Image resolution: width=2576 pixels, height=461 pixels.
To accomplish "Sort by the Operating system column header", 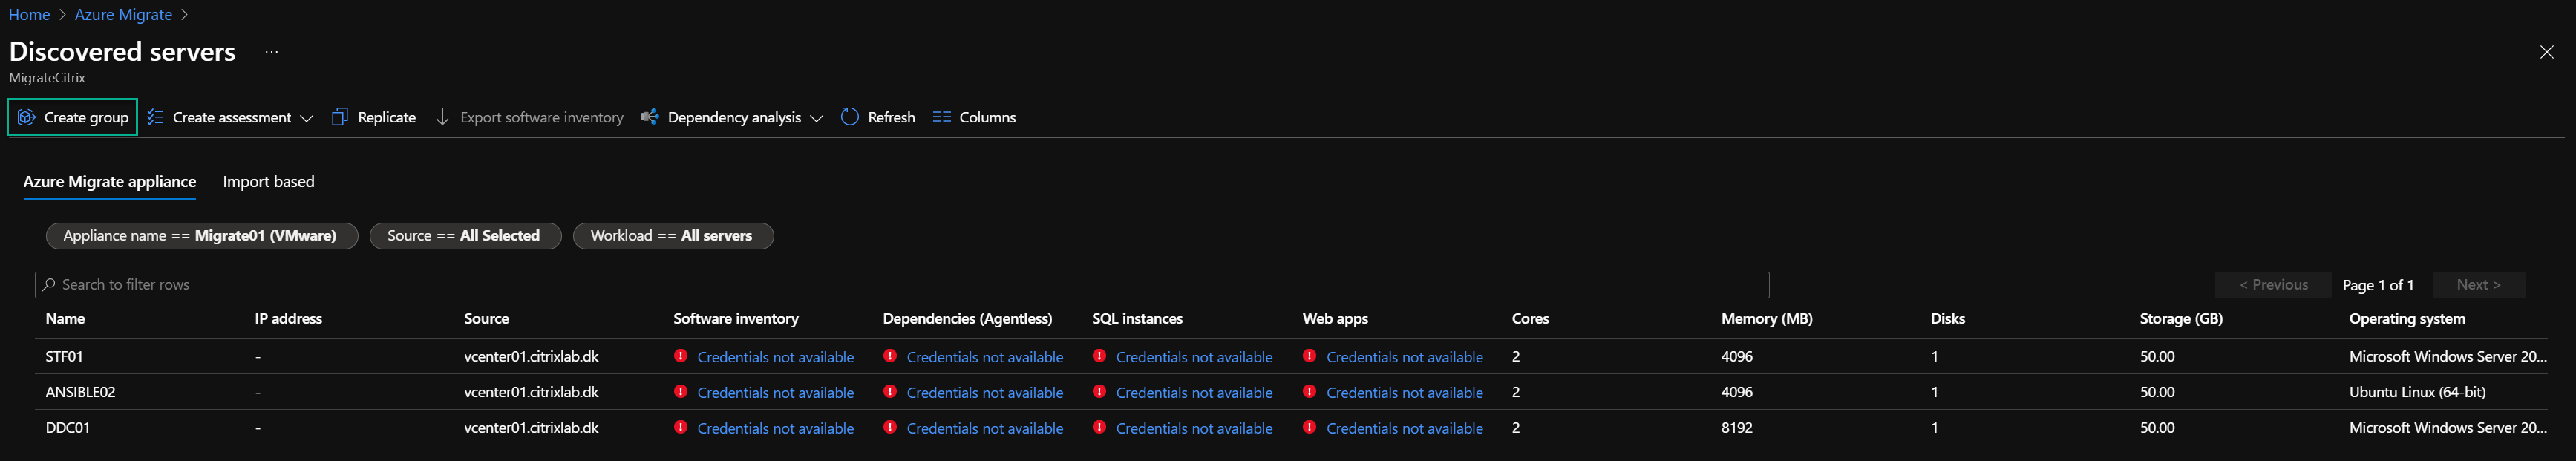I will point(2407,319).
